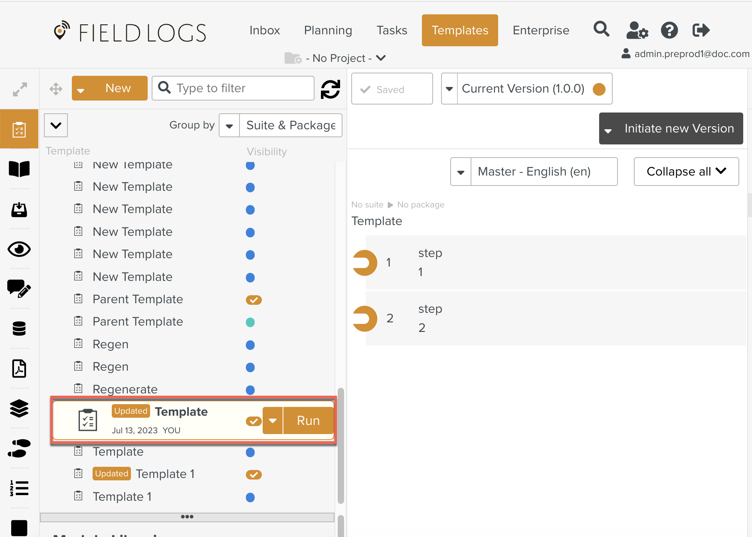Open the Current Version dropdown arrow

[449, 89]
